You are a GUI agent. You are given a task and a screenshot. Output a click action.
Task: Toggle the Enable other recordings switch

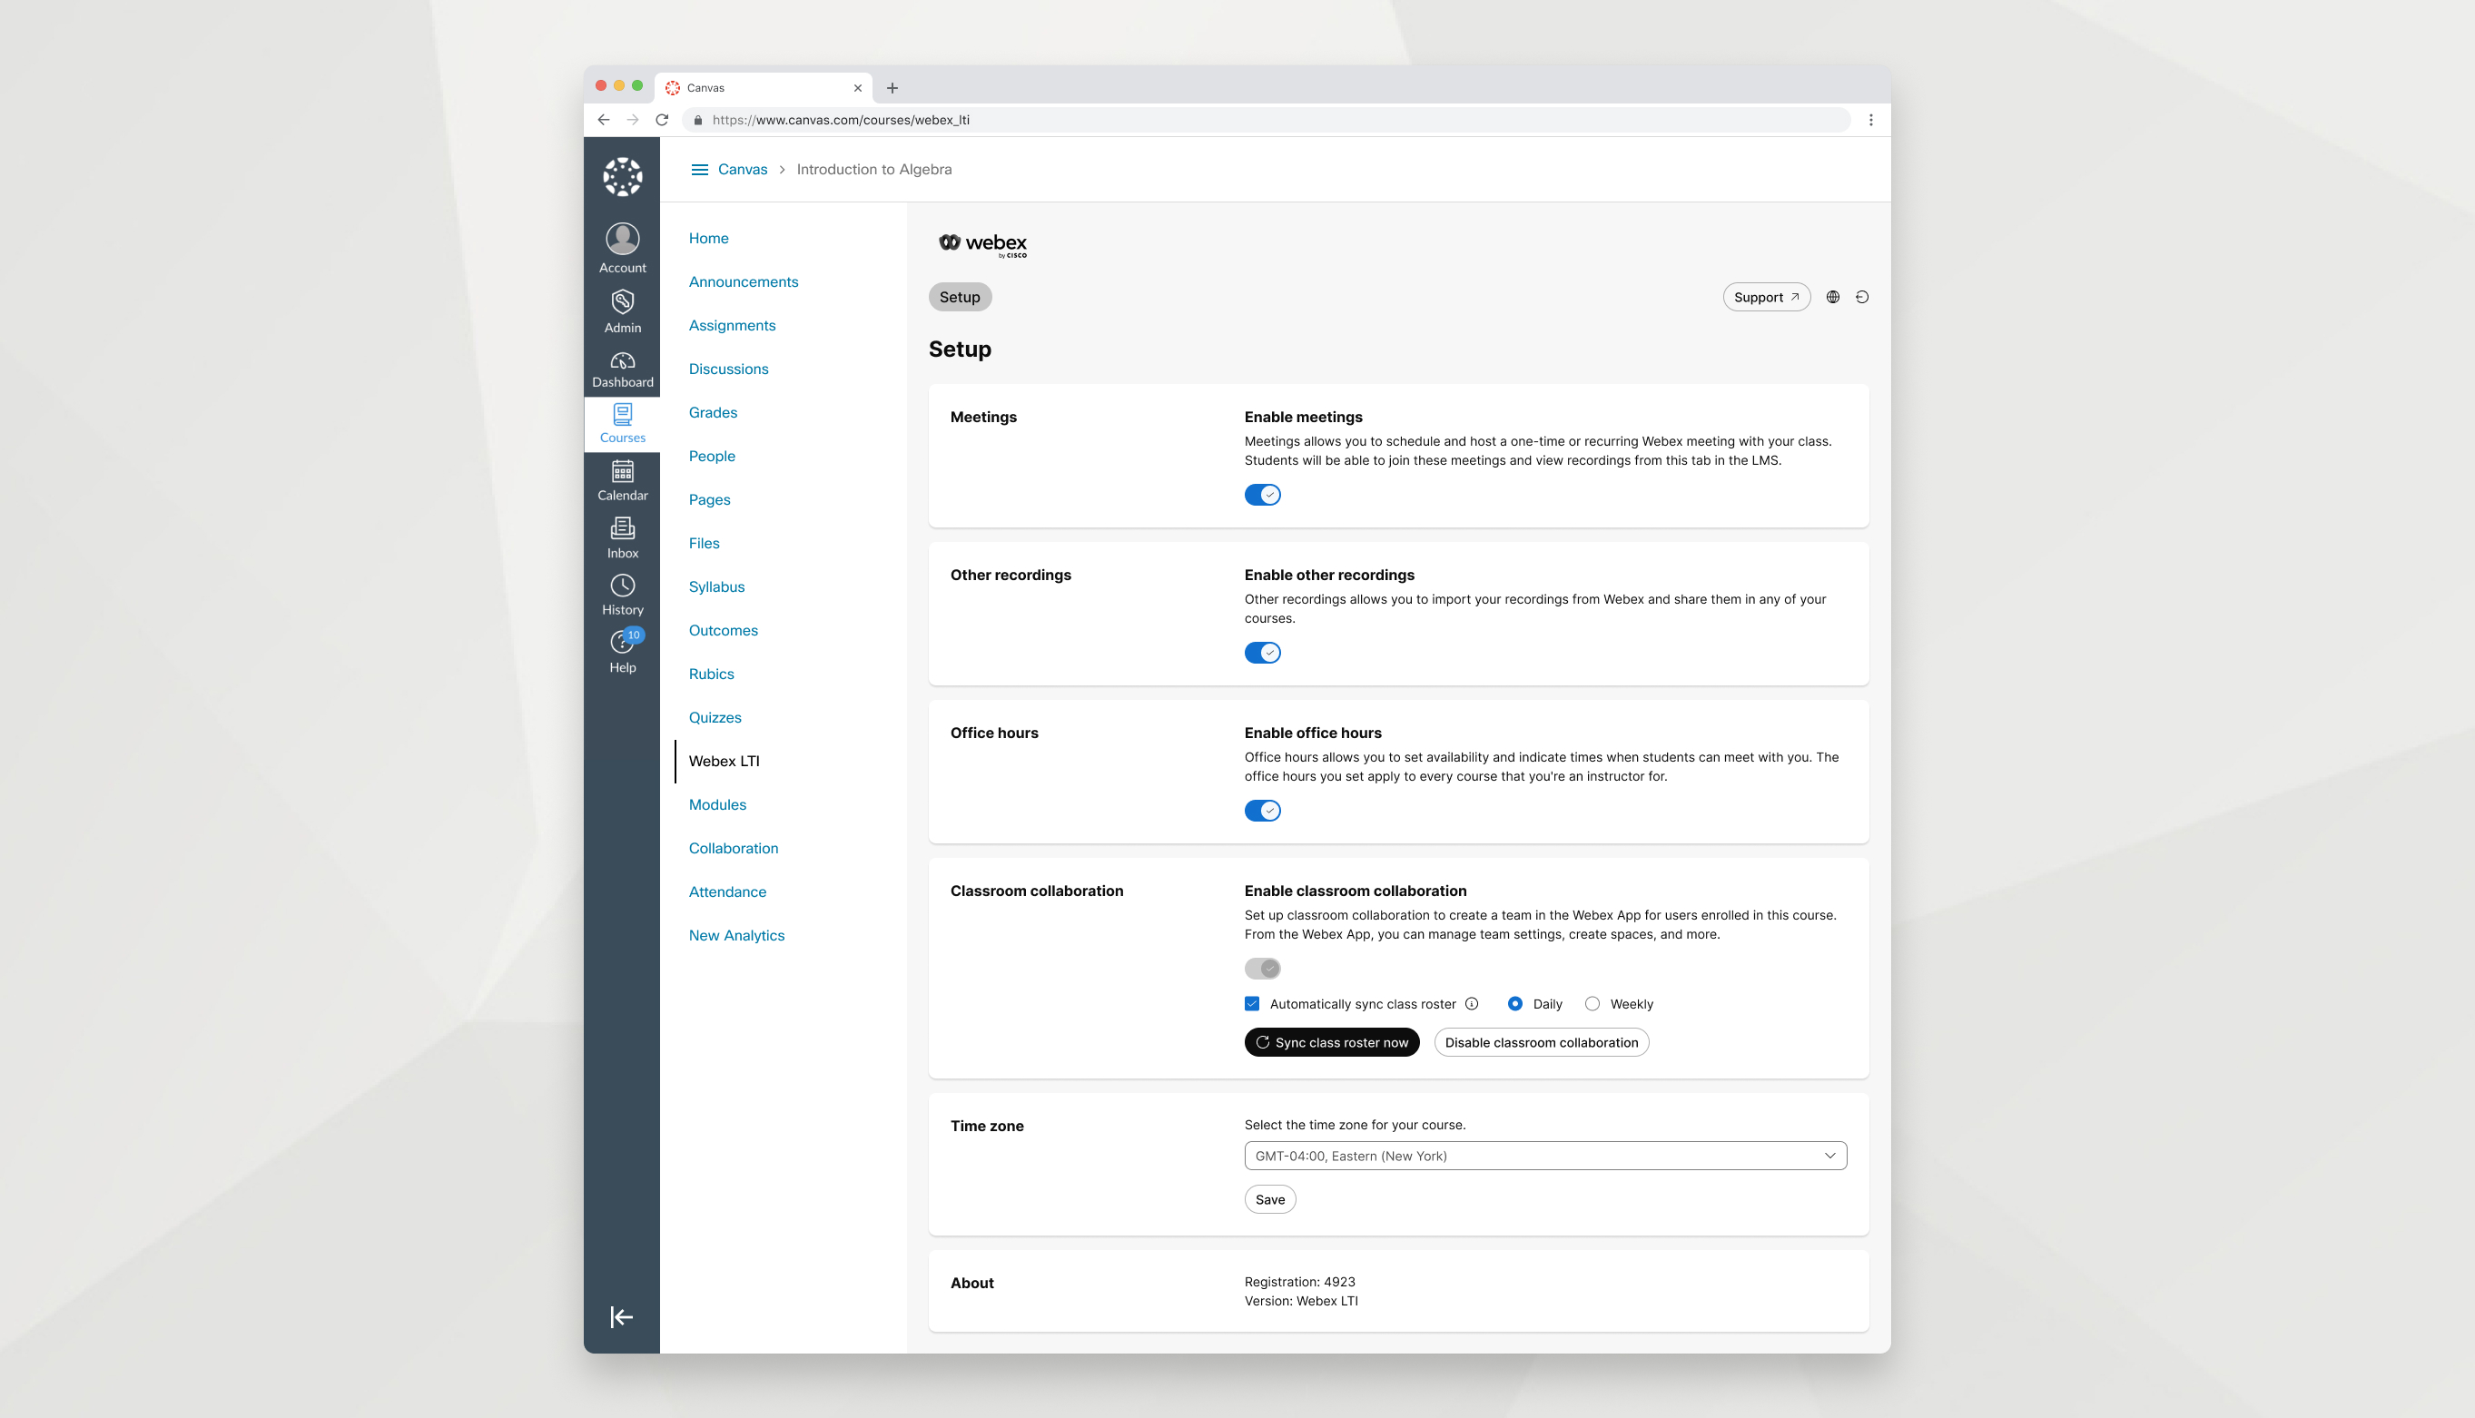(1263, 651)
